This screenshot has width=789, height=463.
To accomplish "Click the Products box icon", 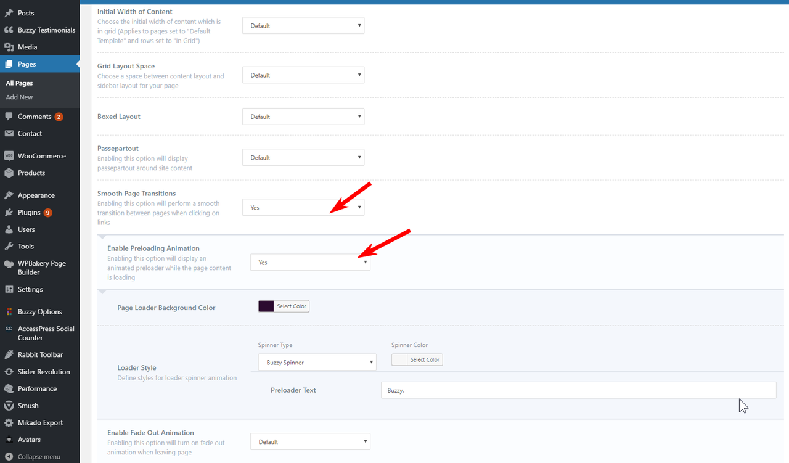I will [9, 173].
